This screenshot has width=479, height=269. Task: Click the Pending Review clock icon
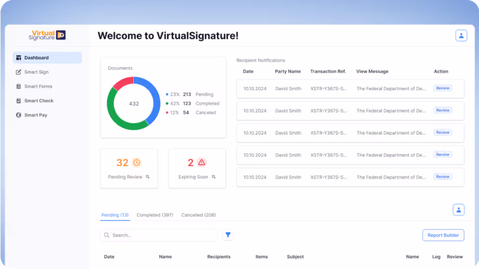click(137, 162)
